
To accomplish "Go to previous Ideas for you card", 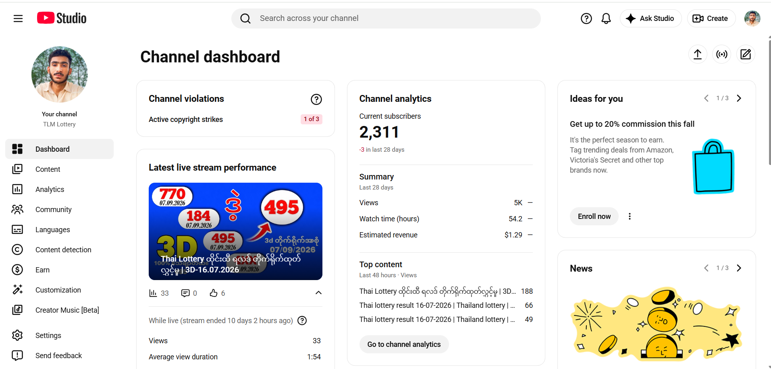I will pos(706,99).
